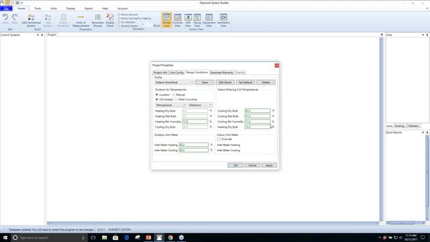The image size is (430, 242).
Task: Open the Tools ribbon tab
Action: click(38, 9)
